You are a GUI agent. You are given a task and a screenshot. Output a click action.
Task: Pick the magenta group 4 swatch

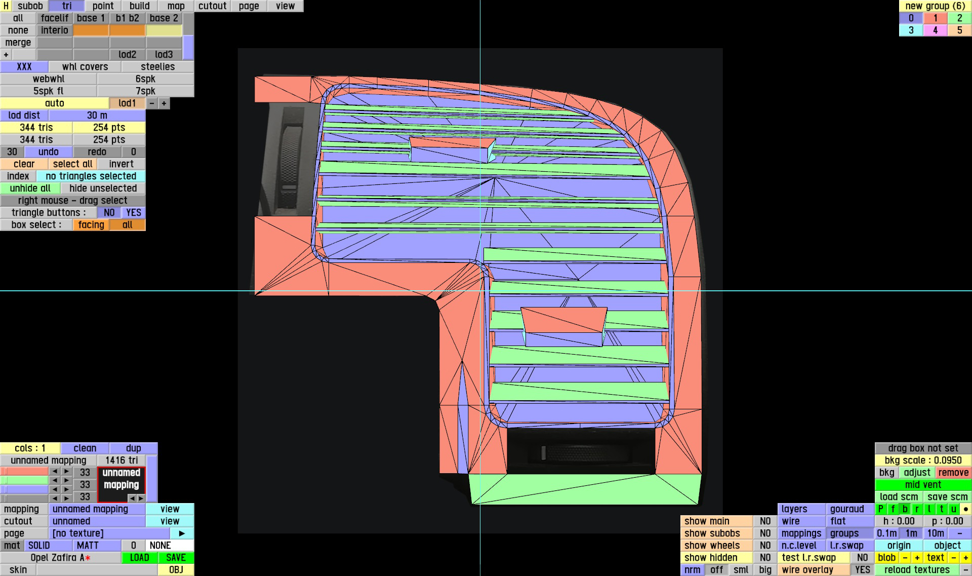pos(935,30)
